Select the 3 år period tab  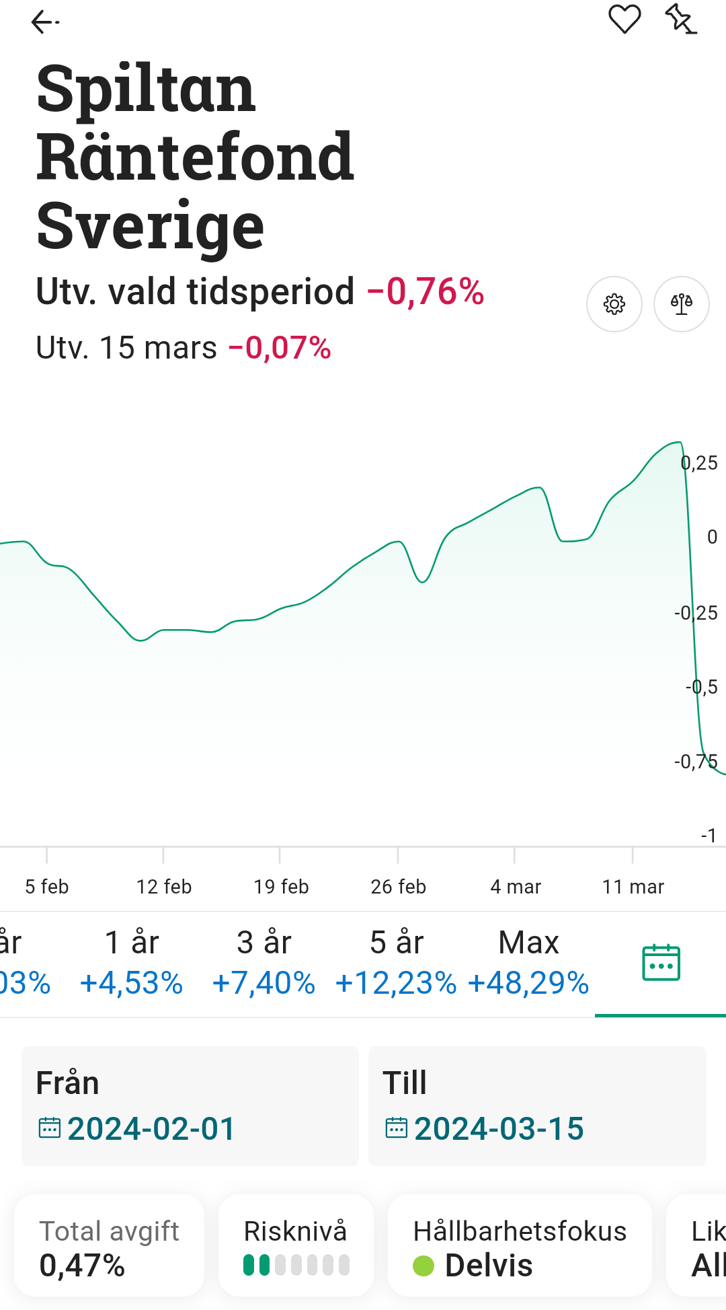[x=264, y=963]
